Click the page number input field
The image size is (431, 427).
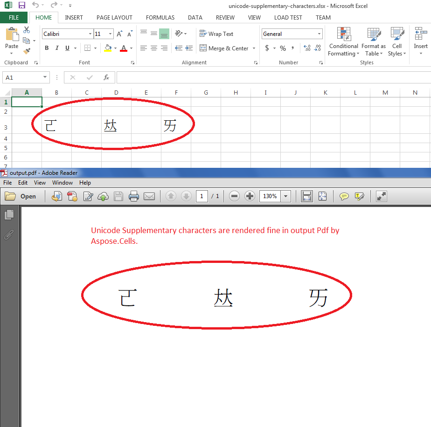pos(202,196)
